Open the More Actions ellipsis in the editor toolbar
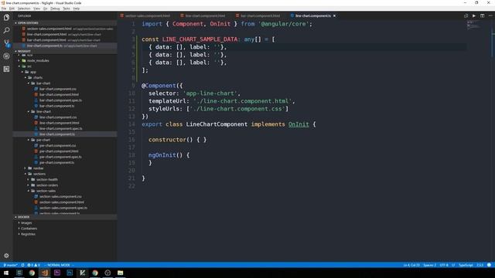Image resolution: width=495 pixels, height=278 pixels. click(x=490, y=15)
